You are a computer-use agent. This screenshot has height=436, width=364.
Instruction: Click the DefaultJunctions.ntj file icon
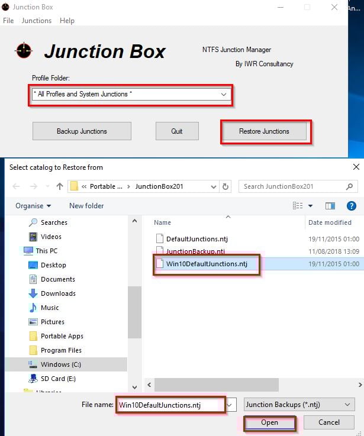pyautogui.click(x=159, y=238)
